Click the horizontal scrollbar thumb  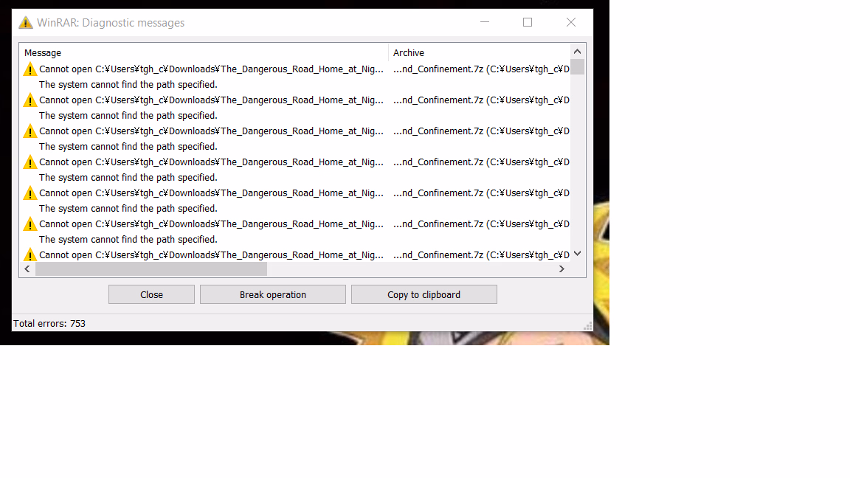click(x=151, y=269)
